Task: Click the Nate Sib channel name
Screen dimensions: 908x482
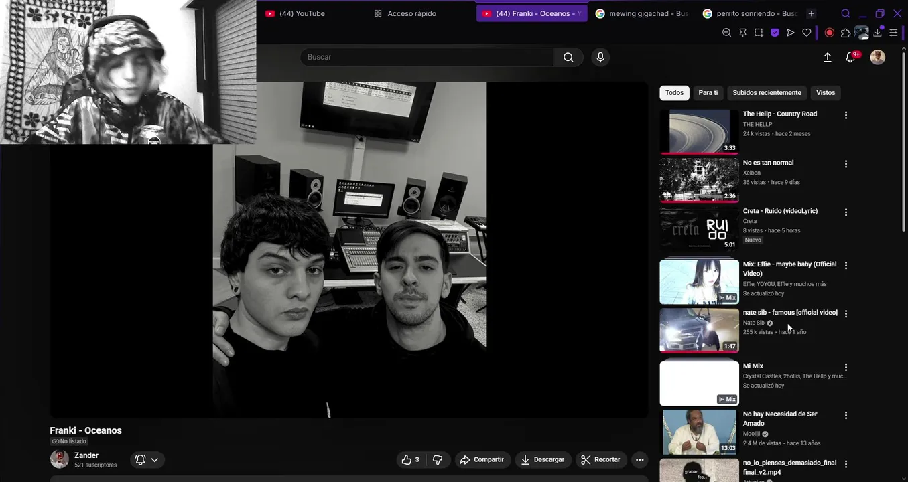Action: pos(753,323)
